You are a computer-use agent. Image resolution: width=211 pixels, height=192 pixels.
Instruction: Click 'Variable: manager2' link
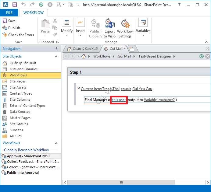coord(159,100)
